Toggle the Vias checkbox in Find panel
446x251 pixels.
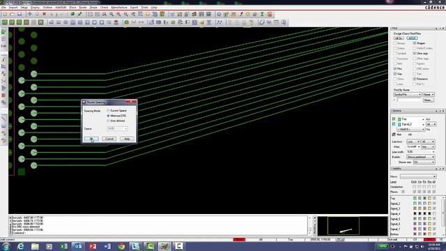395,74
